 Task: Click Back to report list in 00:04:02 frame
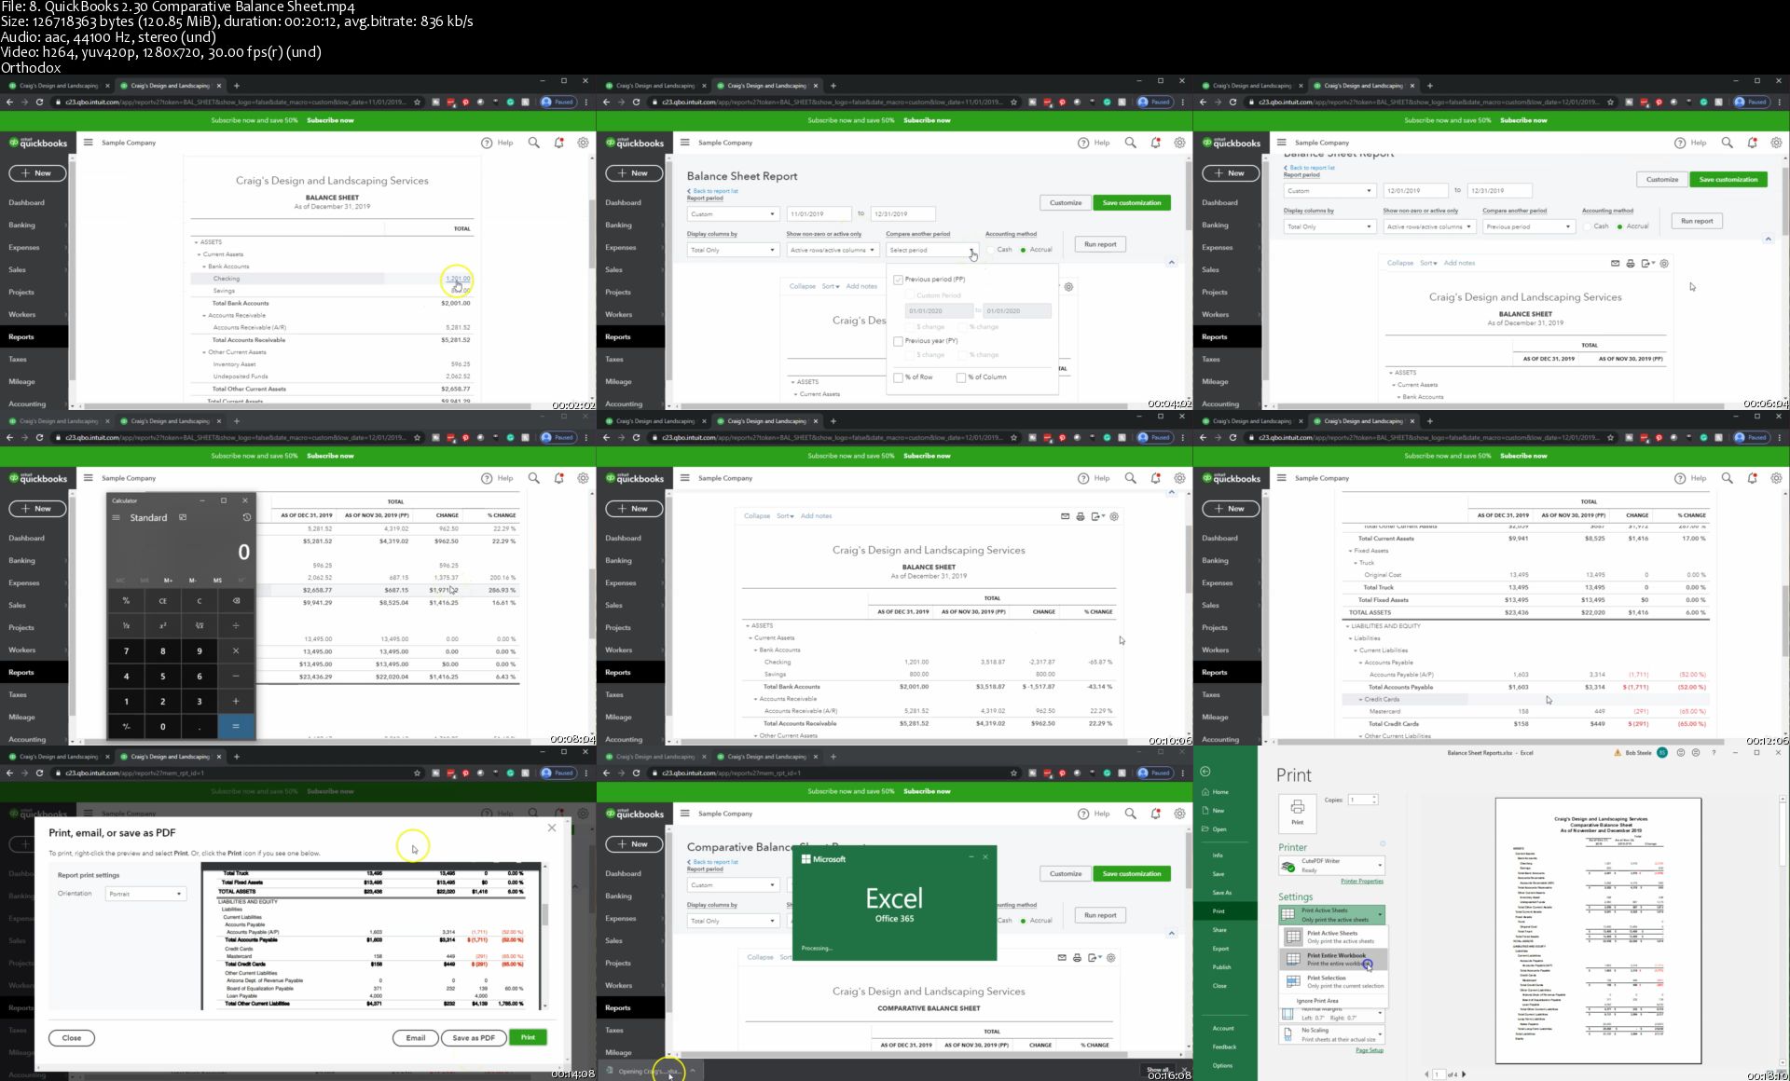pyautogui.click(x=715, y=191)
